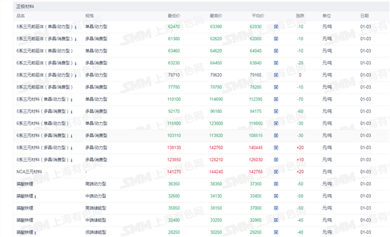Click the 平均价 column header
Screen dimensions: 390x237
258,16
